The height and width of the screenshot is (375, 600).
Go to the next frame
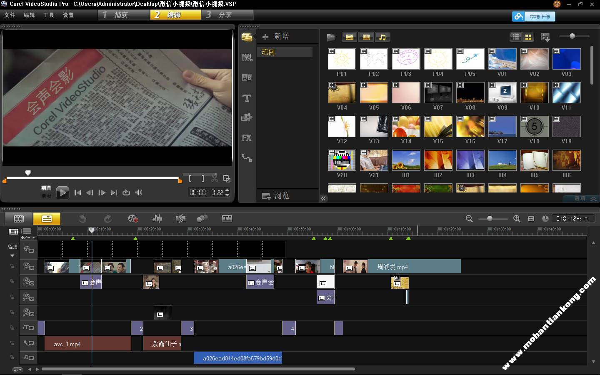(102, 192)
